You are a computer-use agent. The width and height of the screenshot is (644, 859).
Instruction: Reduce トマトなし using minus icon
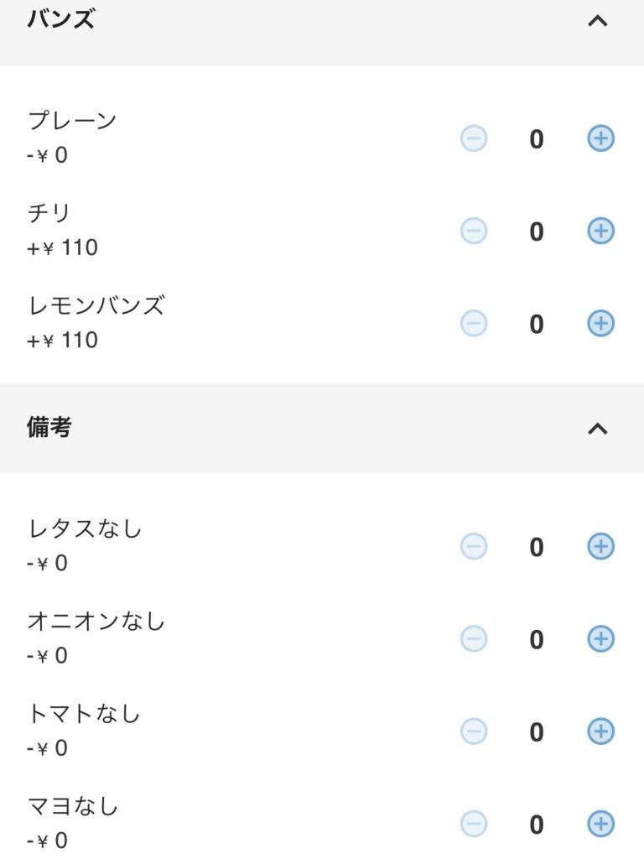pos(474,731)
